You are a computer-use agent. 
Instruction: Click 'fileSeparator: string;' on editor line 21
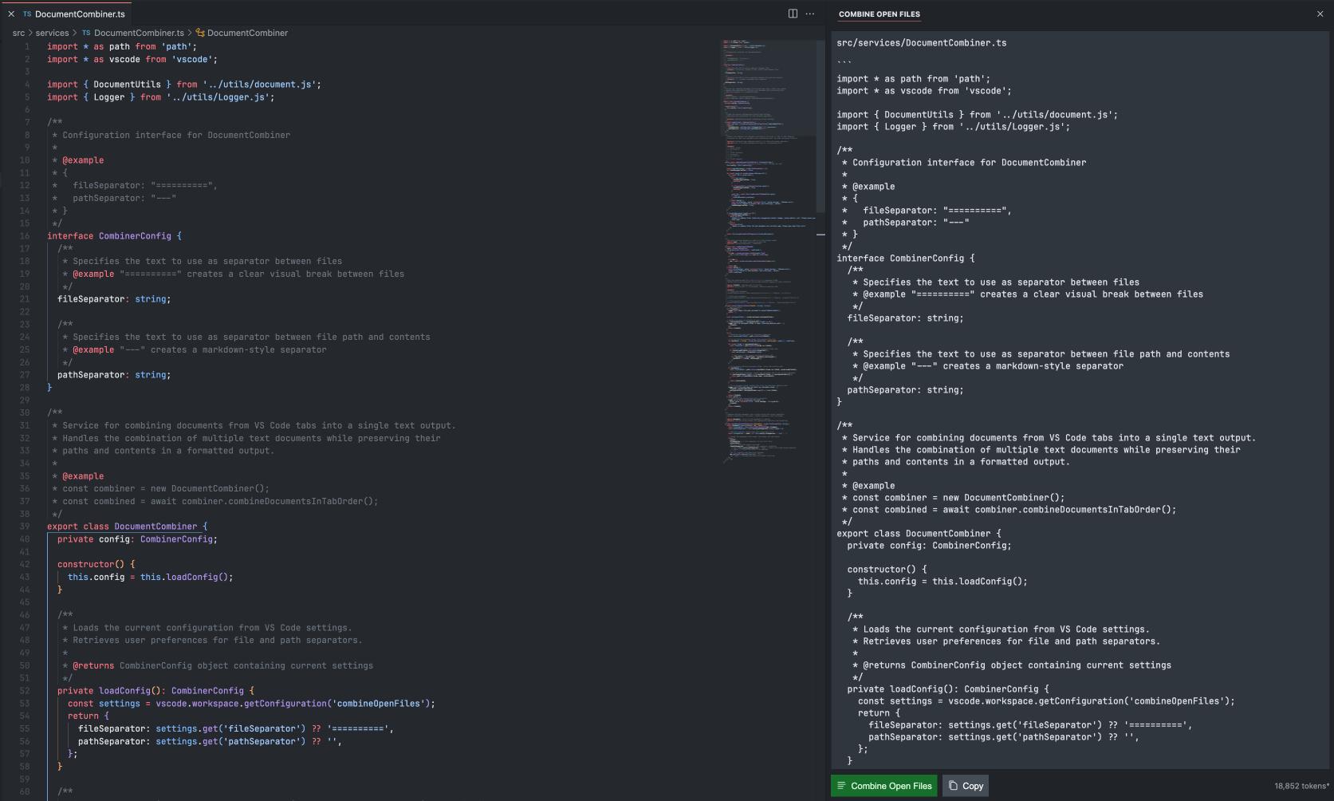pos(114,299)
